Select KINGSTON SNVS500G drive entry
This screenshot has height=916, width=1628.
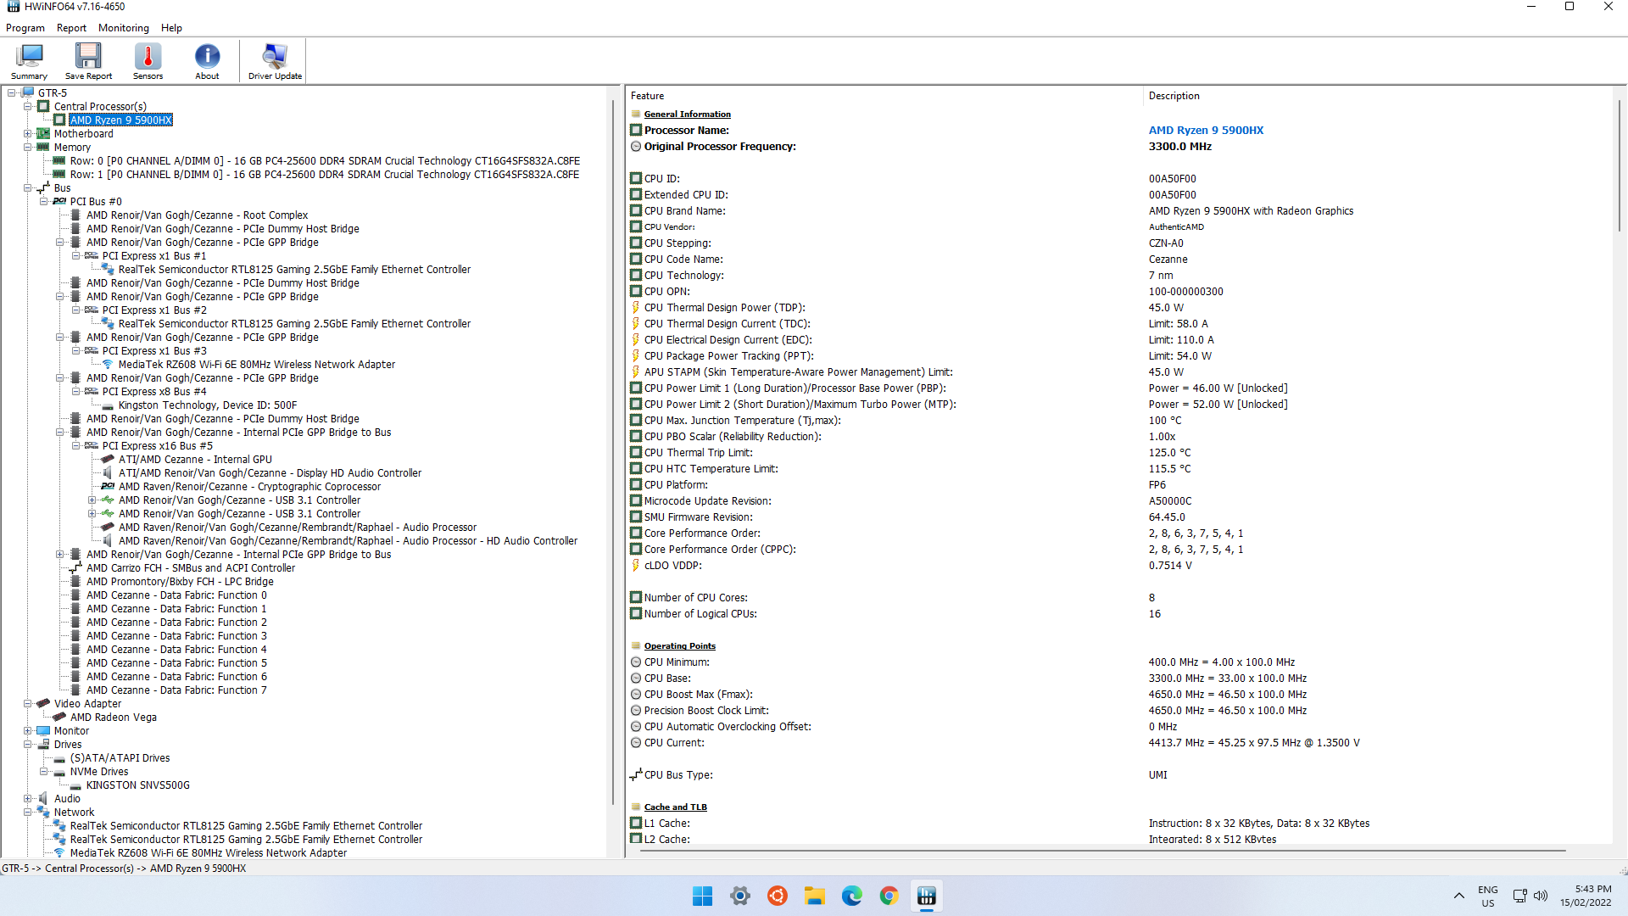(138, 785)
